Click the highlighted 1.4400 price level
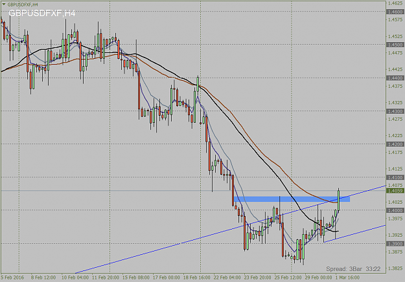 pos(395,78)
